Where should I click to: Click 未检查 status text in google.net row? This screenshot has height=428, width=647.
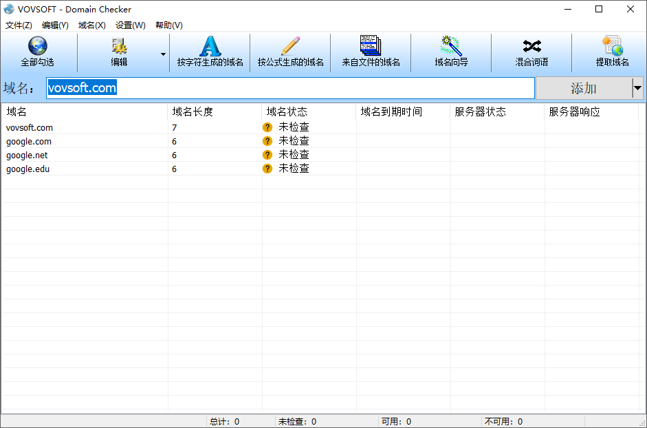[x=294, y=155]
